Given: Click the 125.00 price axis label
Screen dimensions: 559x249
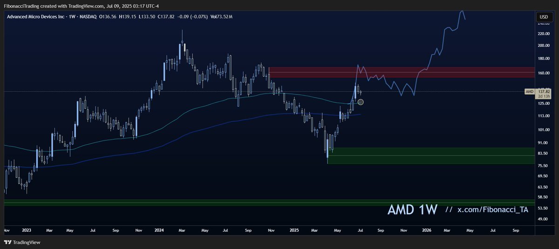Looking at the screenshot, I should [544, 103].
